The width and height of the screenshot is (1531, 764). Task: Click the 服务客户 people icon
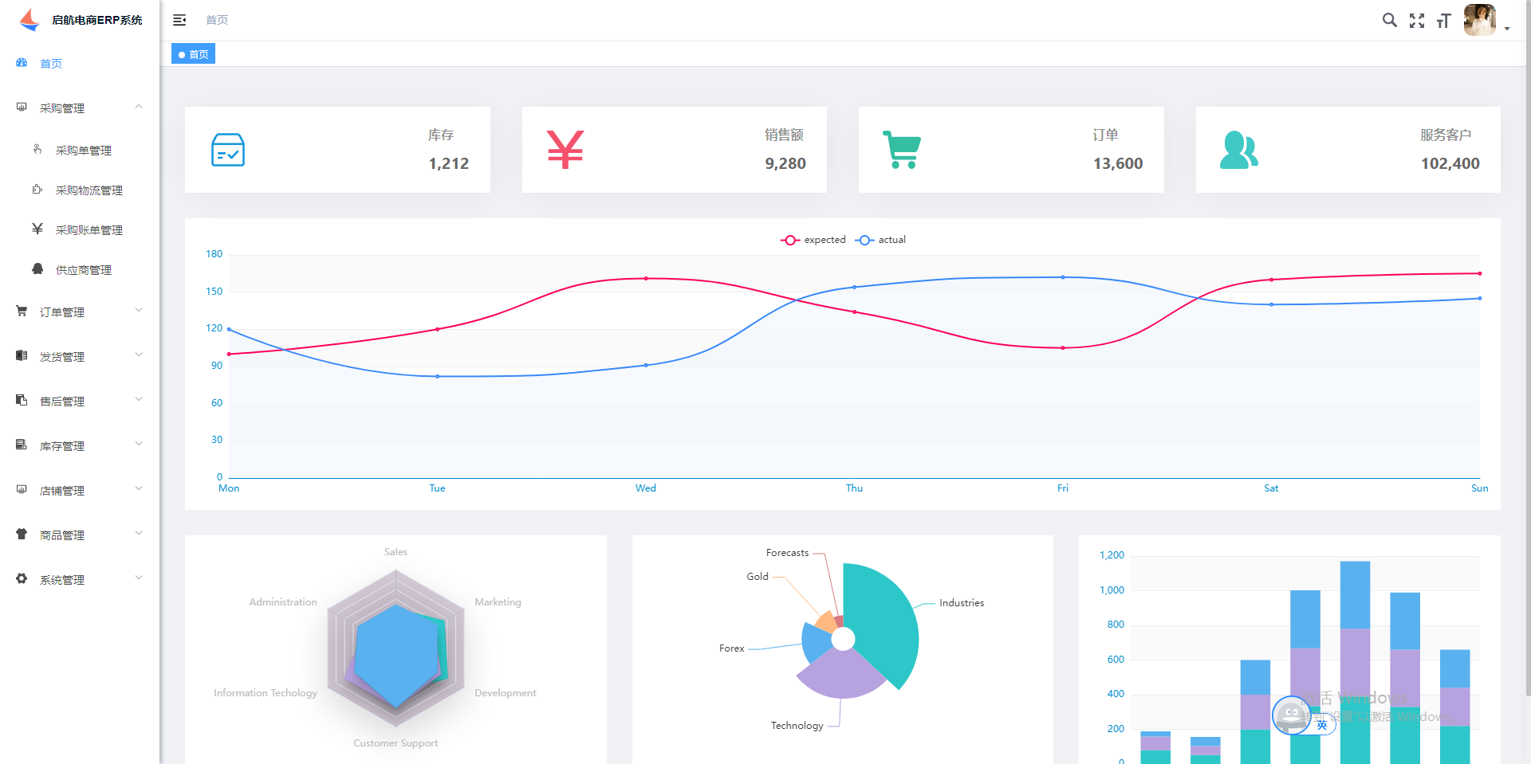[x=1239, y=150]
